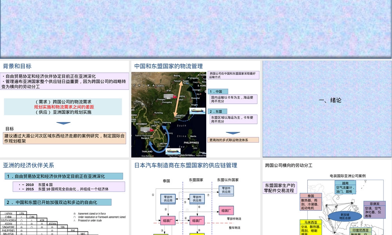Select the 印度尼西亚 box in the DENSO diagram
This screenshot has height=235, width=392.
pyautogui.click(x=361, y=231)
